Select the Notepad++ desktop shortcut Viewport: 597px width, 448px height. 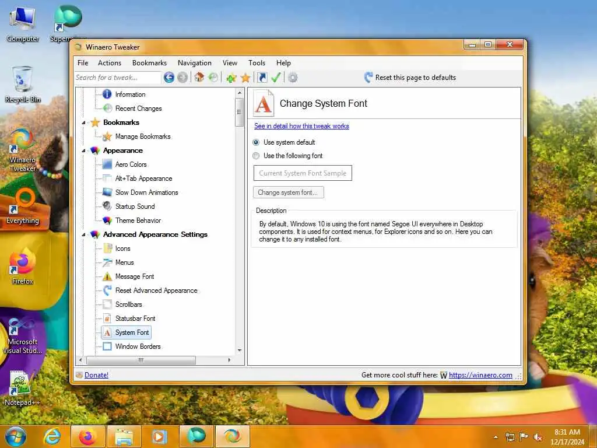pyautogui.click(x=23, y=388)
